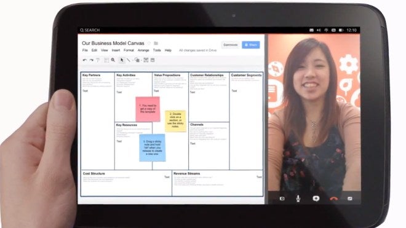This screenshot has height=228, width=406.
Task: Click the volume speaker icon in status bar
Action: click(319, 30)
